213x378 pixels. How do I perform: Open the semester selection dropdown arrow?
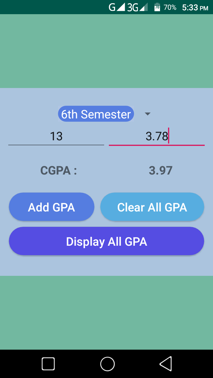147,114
